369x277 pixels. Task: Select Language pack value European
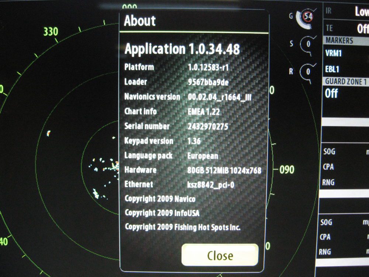[x=203, y=156]
